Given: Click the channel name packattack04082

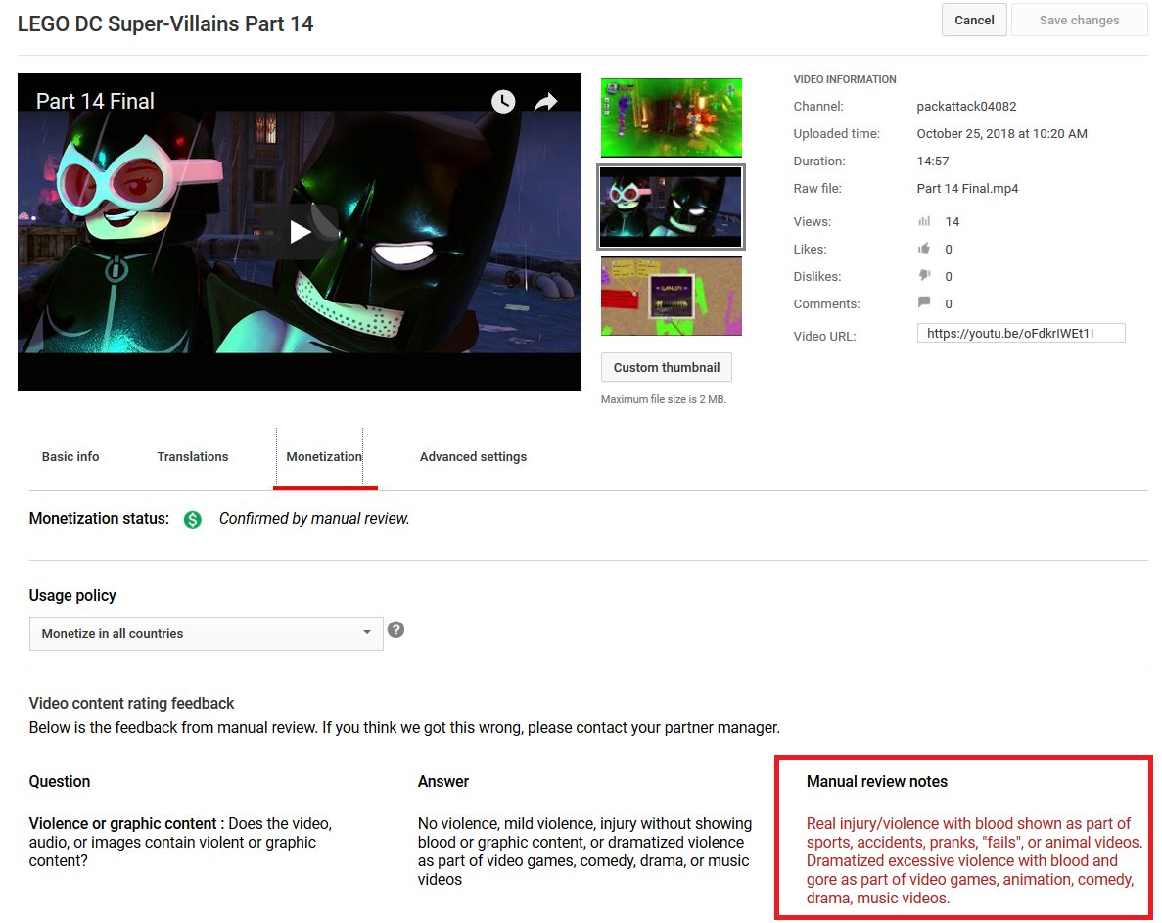Looking at the screenshot, I should (x=966, y=106).
